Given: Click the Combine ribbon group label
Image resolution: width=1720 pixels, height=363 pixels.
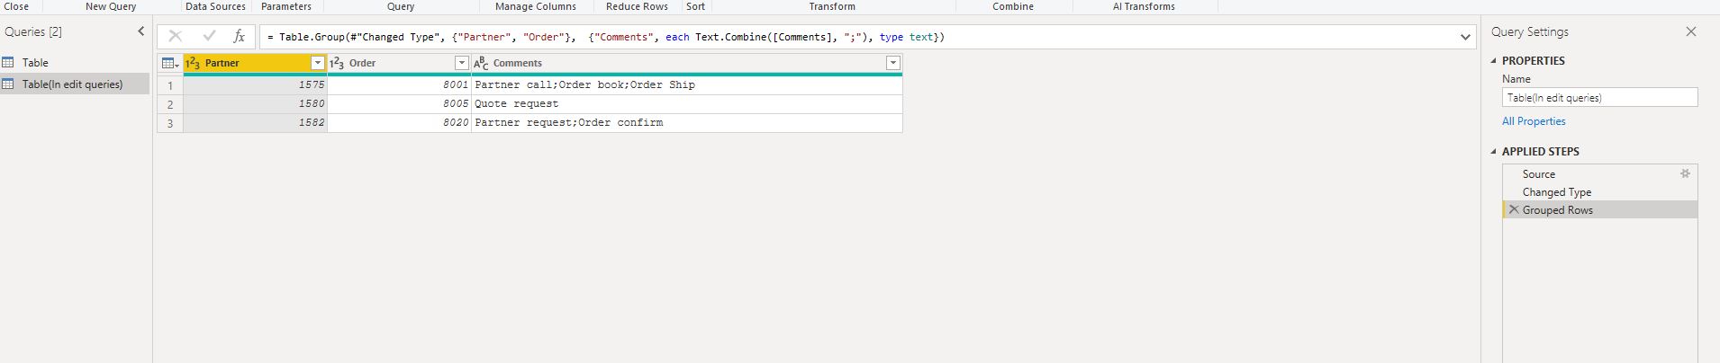Looking at the screenshot, I should (x=1013, y=6).
